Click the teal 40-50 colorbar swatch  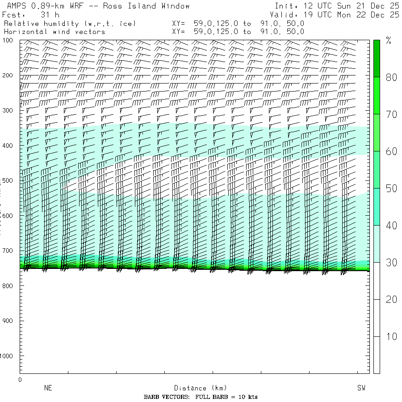[377, 207]
